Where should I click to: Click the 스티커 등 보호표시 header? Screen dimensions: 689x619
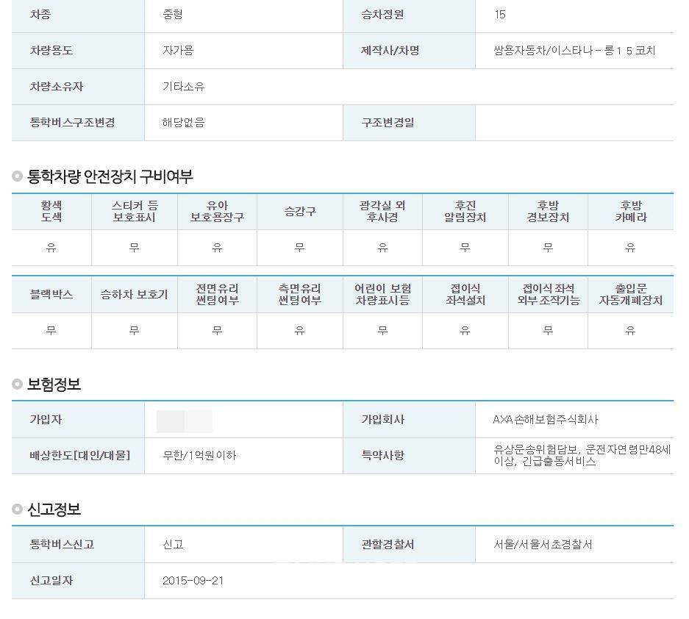coord(135,211)
